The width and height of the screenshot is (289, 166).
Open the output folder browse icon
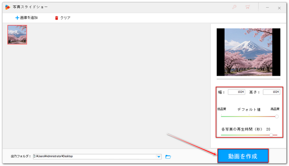click(168, 157)
